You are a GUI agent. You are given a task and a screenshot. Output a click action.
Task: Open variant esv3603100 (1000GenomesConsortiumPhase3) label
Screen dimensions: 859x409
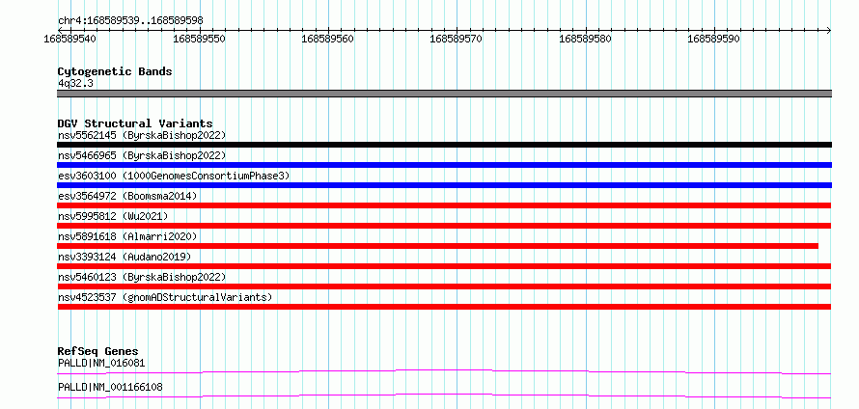coord(174,176)
